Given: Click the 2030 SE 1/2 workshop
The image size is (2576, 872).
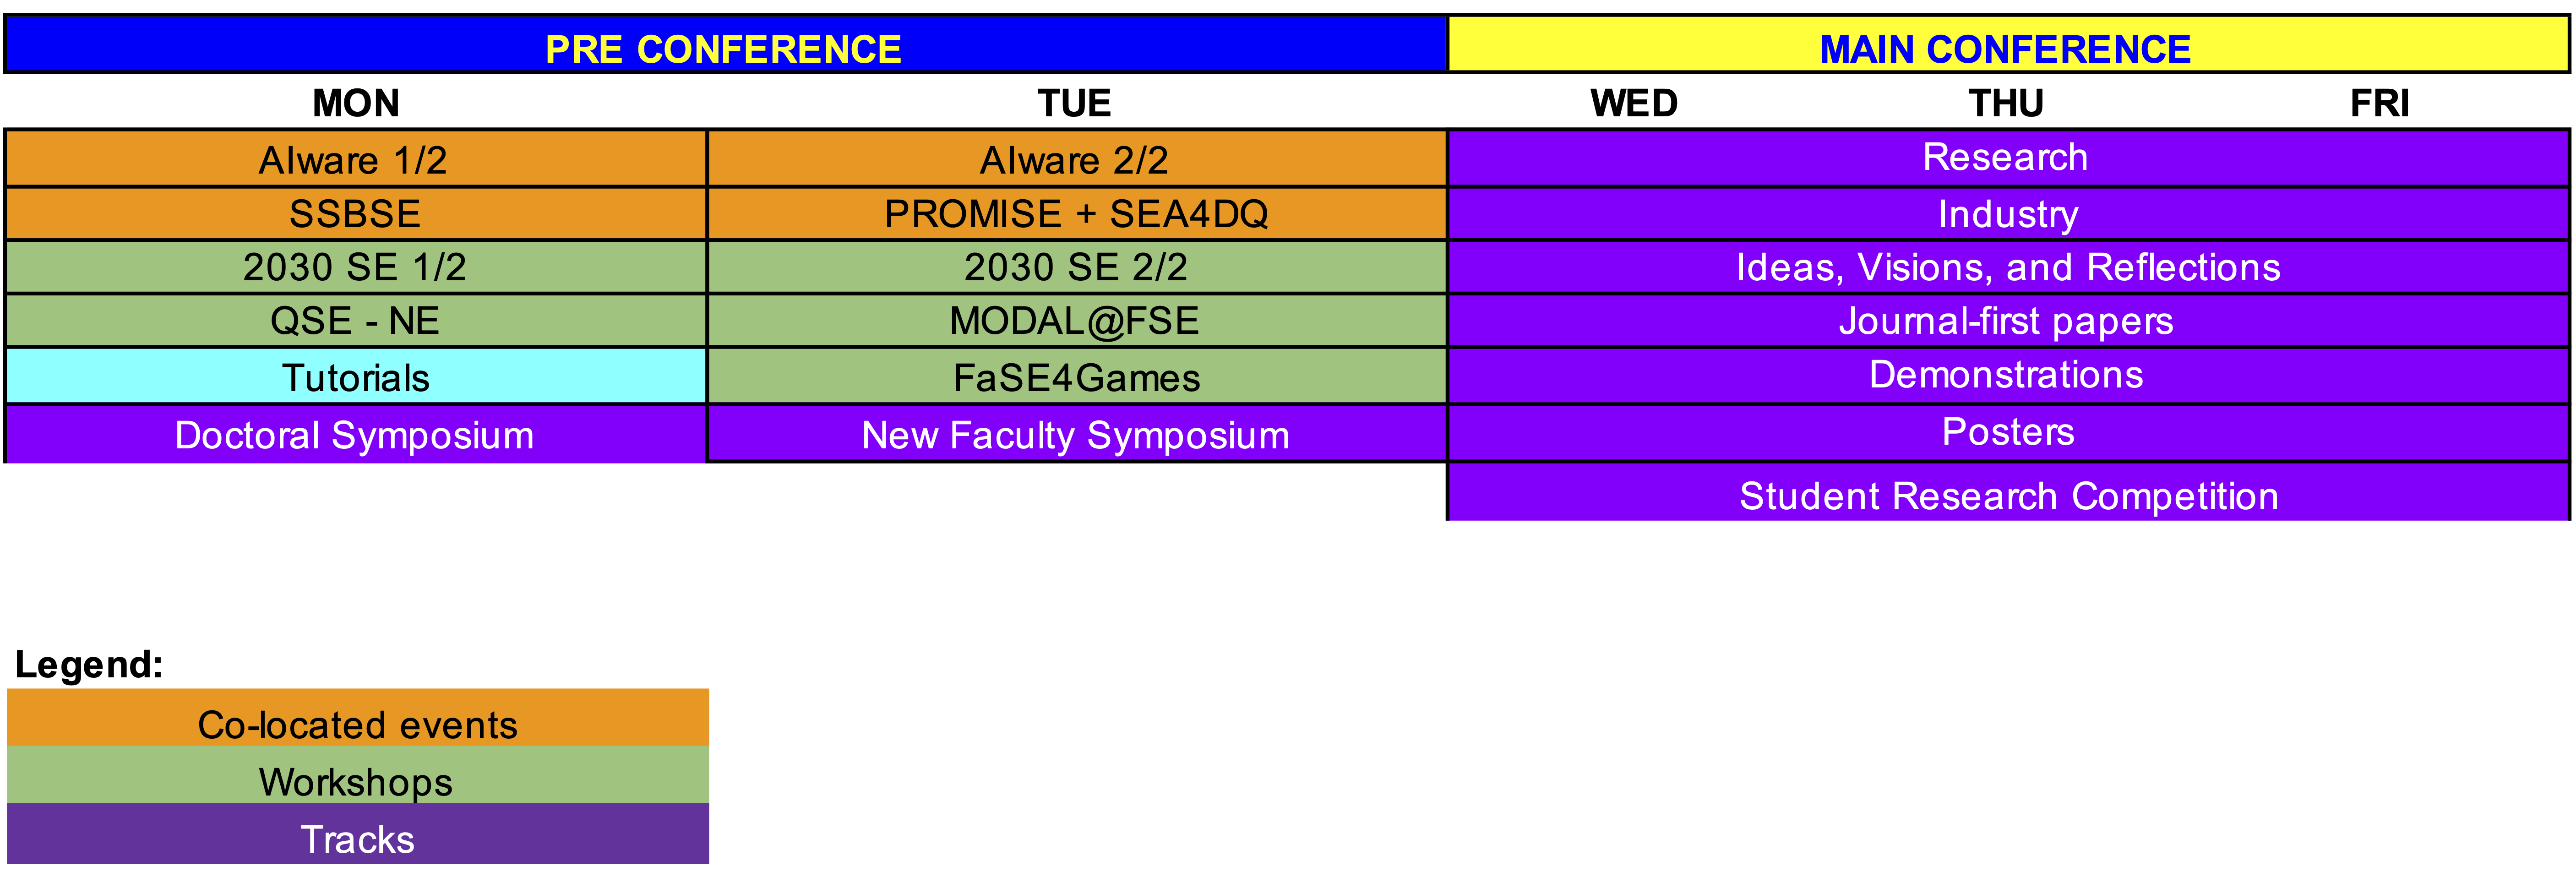Looking at the screenshot, I should pos(356,267).
